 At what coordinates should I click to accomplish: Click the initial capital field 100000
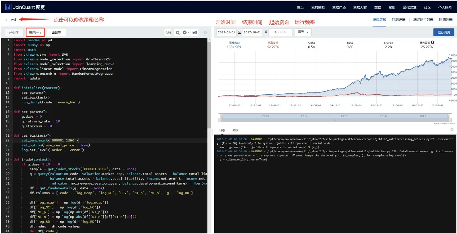(x=281, y=32)
